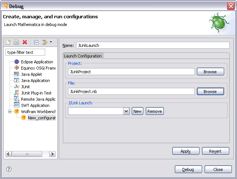Select Java Applet in the configuration tree
This screenshot has width=237, height=179.
[32, 74]
